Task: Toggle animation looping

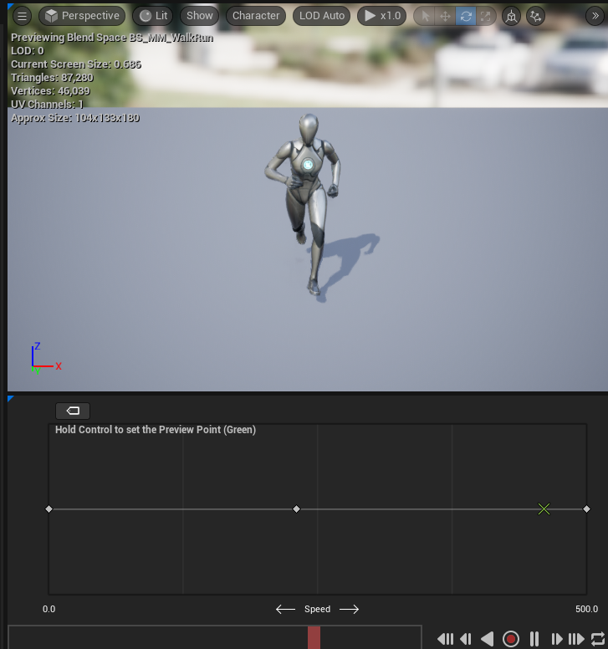Action: tap(597, 639)
